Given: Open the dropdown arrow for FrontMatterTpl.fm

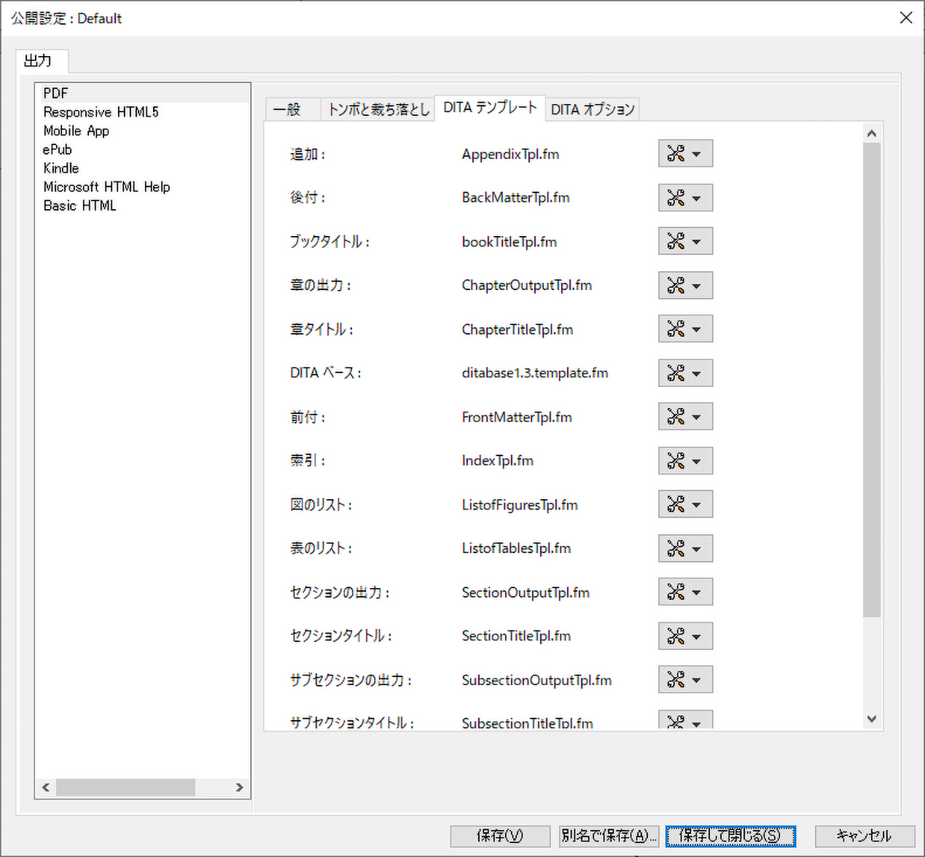Looking at the screenshot, I should tap(697, 418).
